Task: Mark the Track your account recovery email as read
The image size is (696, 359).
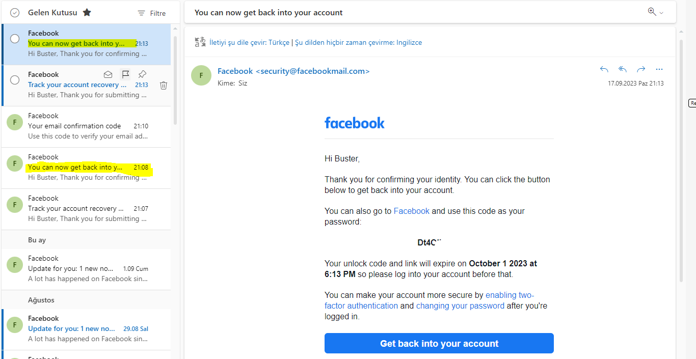Action: (x=108, y=74)
